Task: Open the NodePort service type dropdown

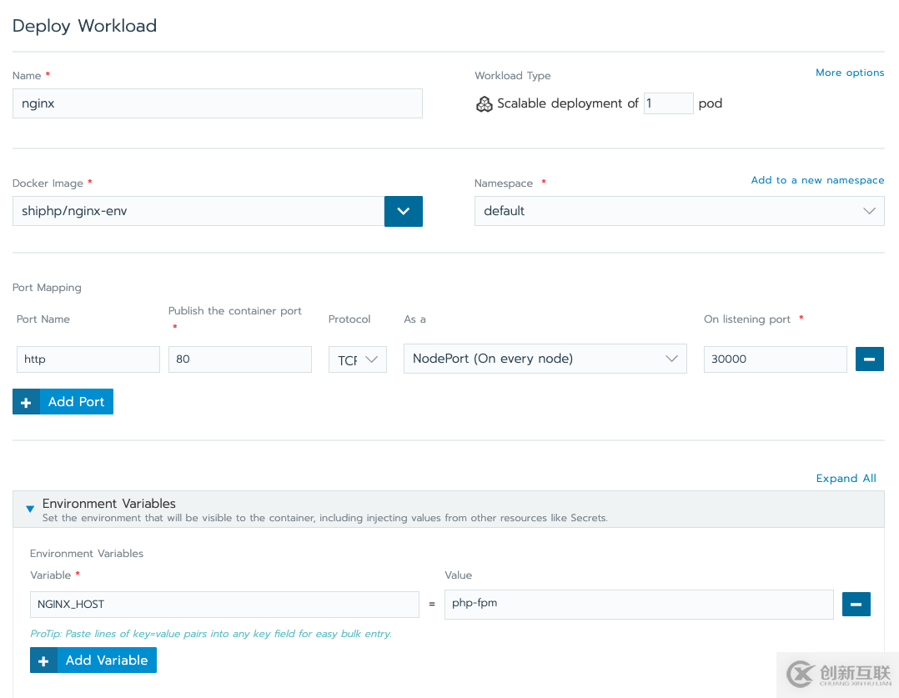Action: 545,359
